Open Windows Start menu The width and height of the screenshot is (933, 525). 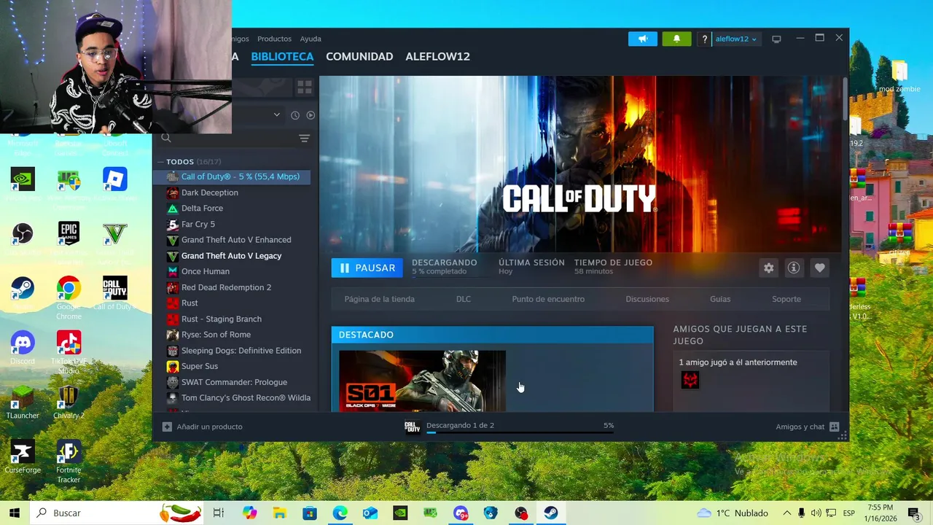click(15, 513)
